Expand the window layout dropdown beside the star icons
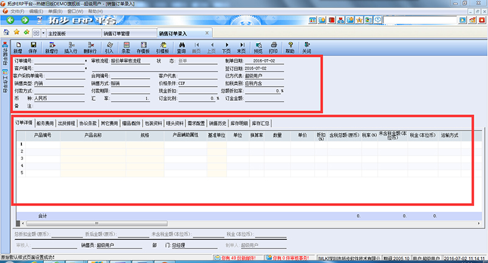488x263 pixels. pos(41,32)
